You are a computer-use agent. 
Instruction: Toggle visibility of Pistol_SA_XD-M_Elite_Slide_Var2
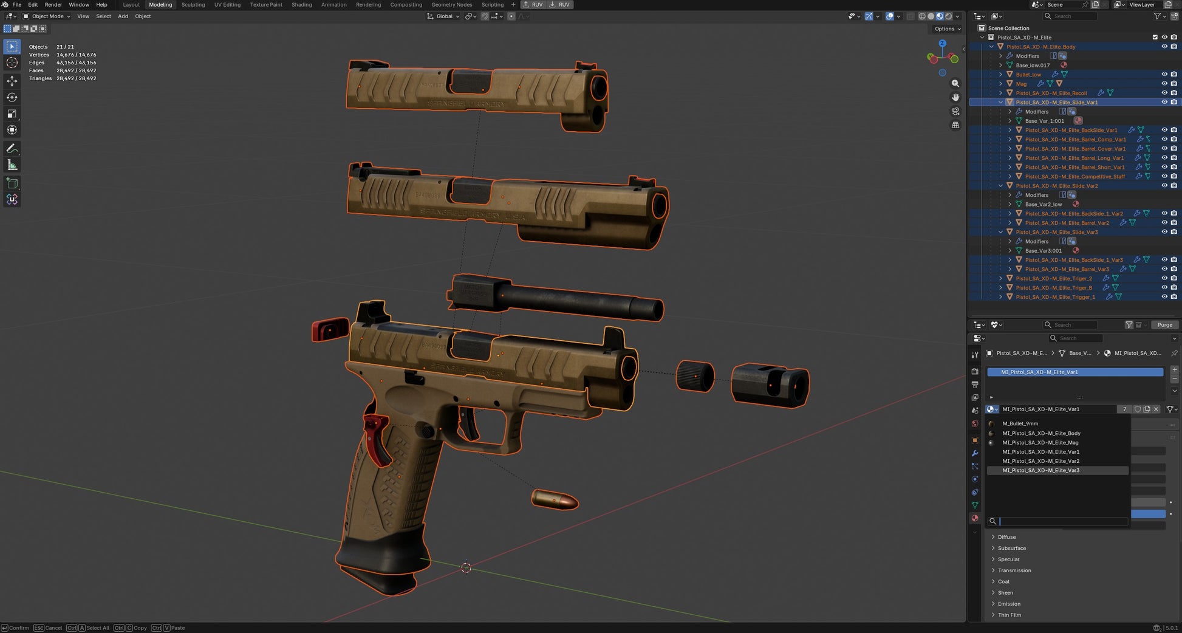coord(1164,186)
